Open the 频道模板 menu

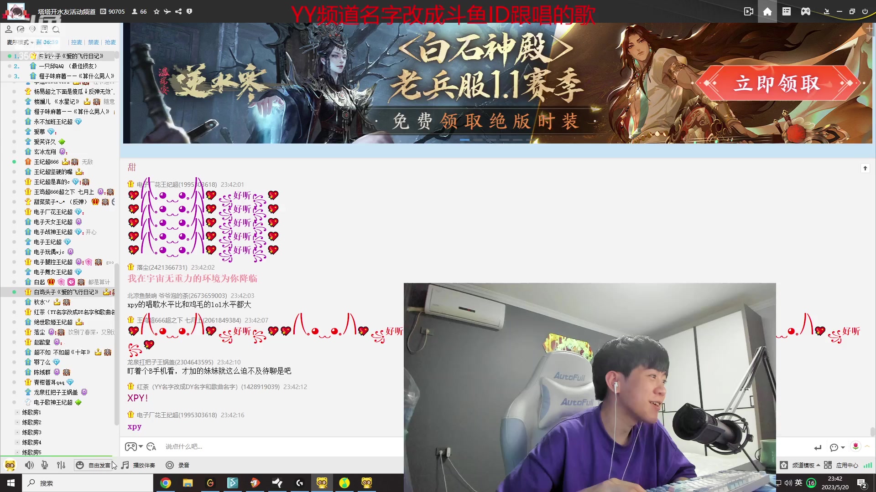point(800,465)
